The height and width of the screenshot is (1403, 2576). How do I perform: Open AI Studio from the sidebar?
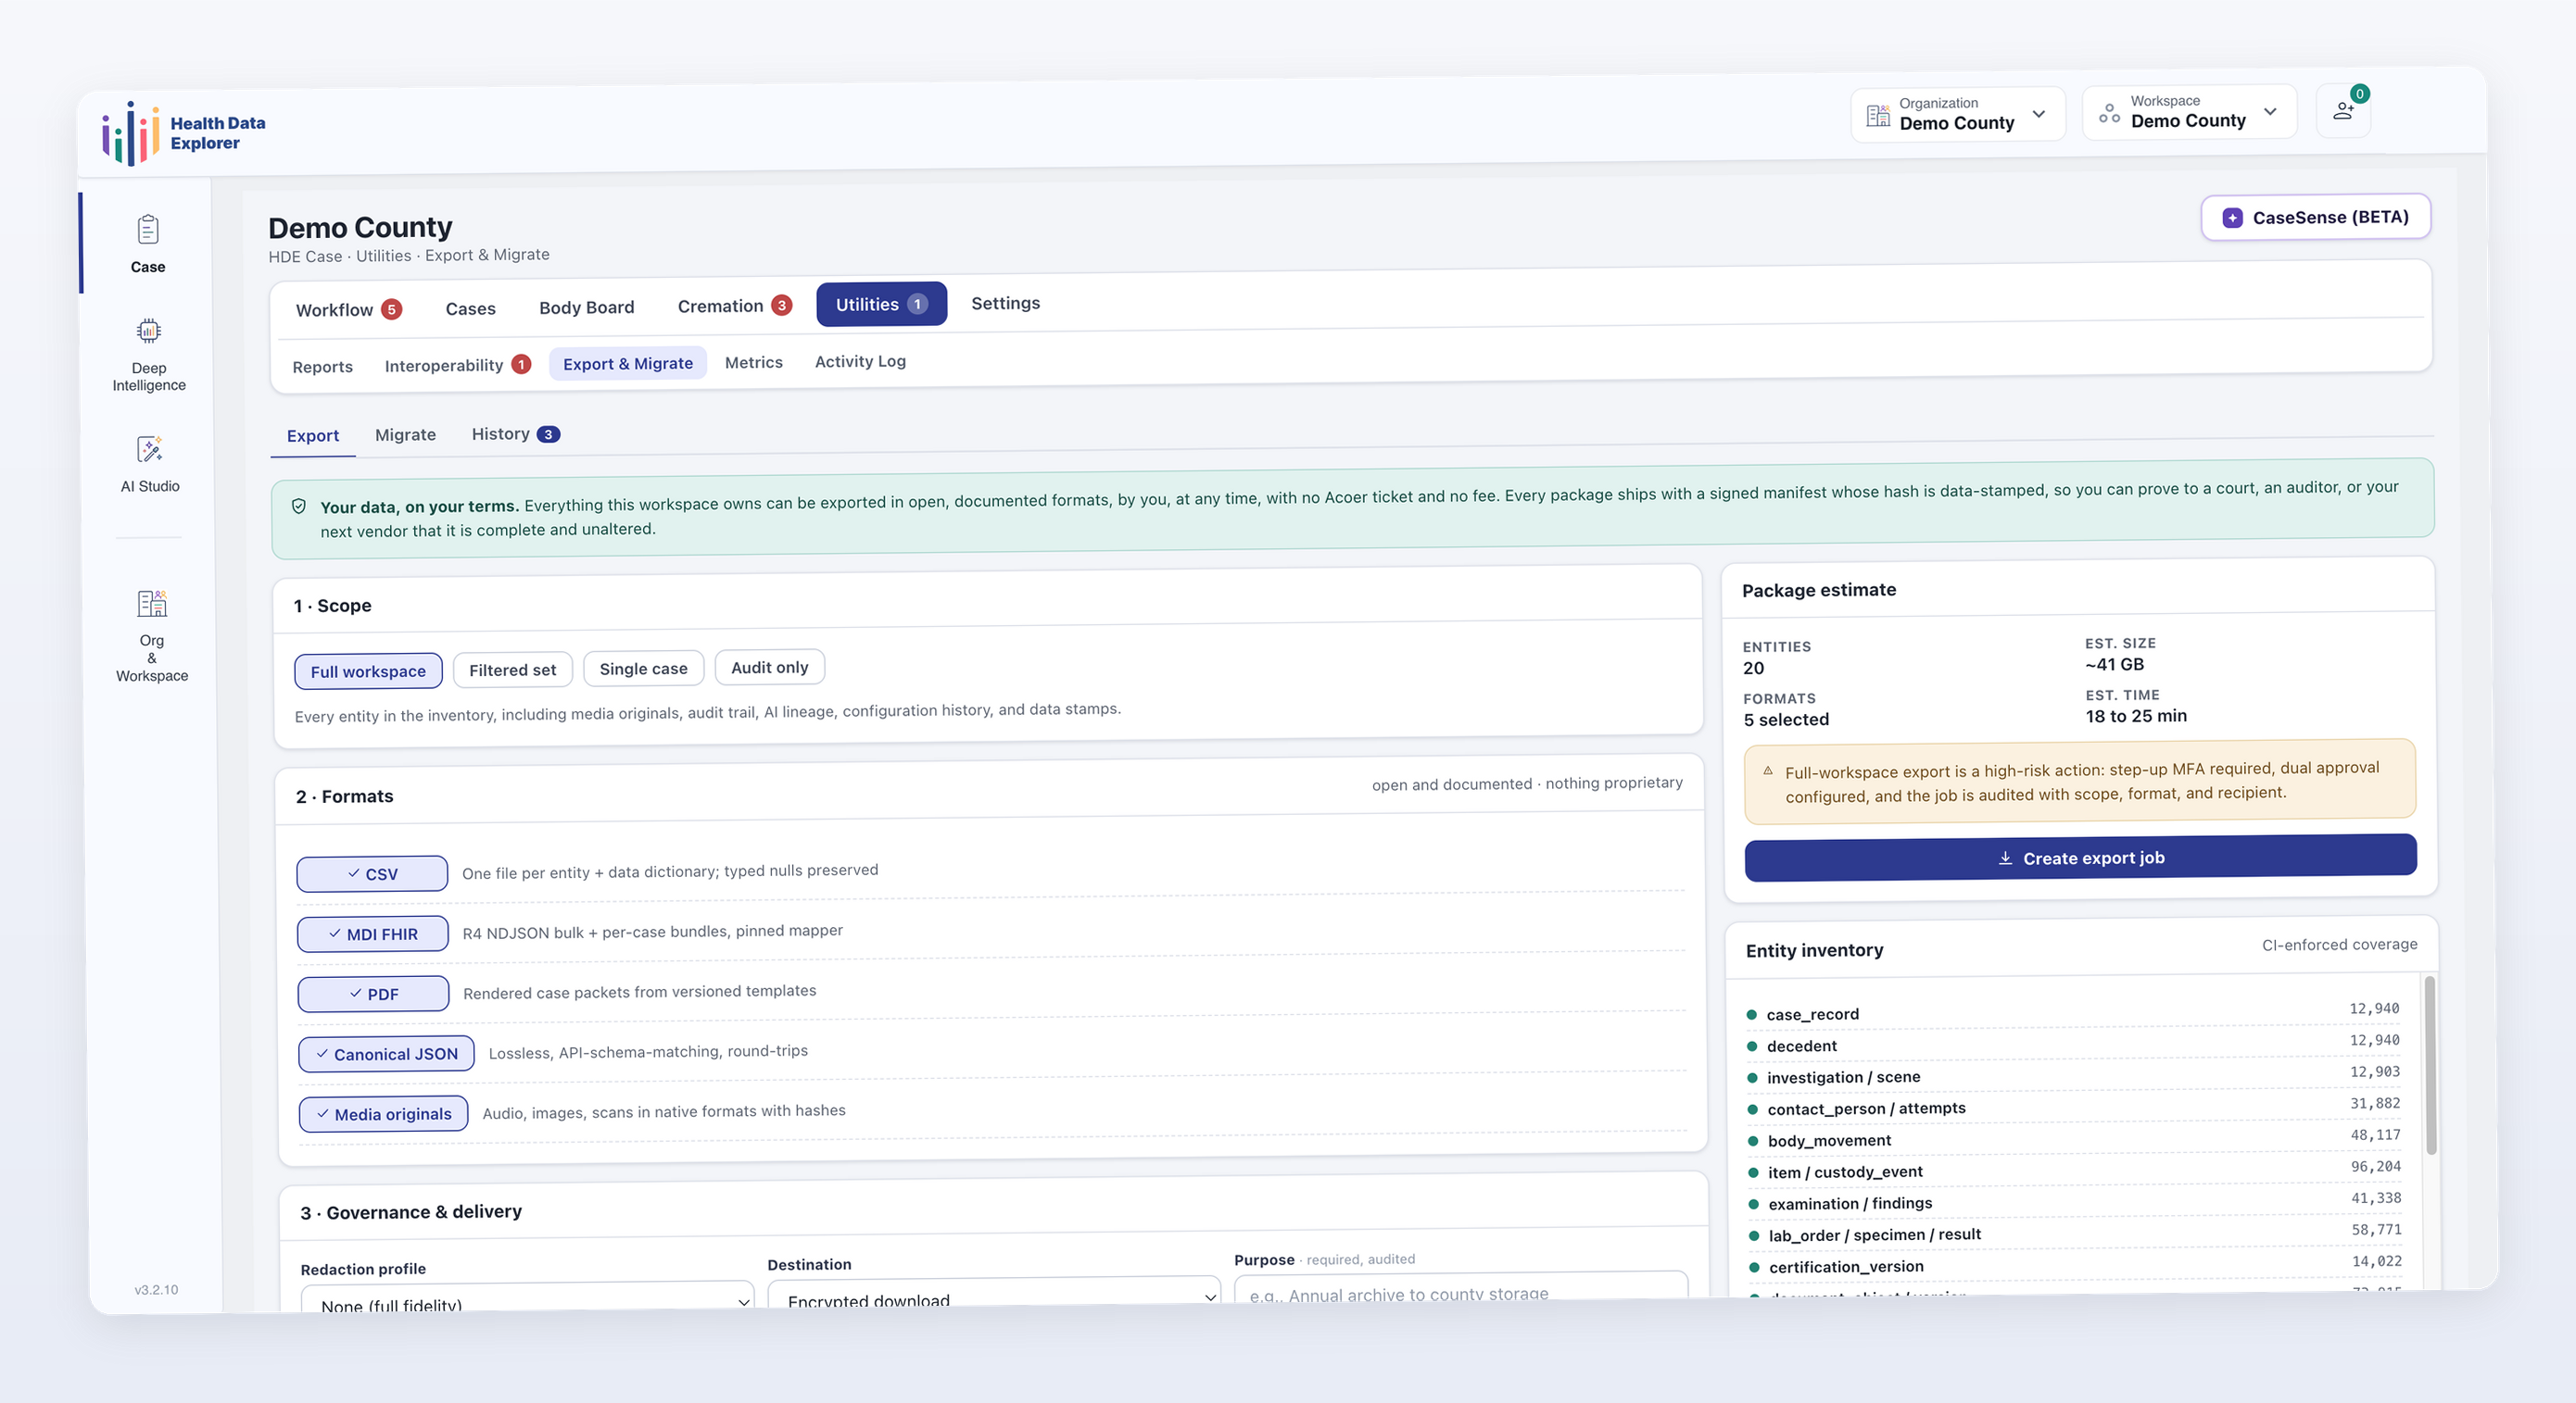(150, 465)
